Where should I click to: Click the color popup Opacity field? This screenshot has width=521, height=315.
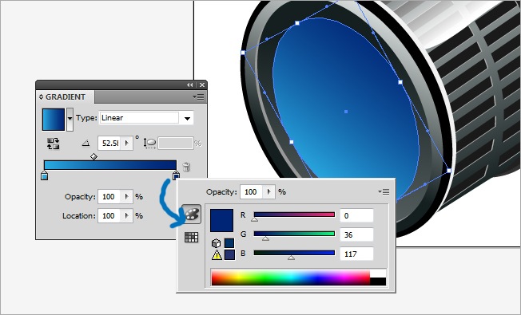tap(252, 192)
